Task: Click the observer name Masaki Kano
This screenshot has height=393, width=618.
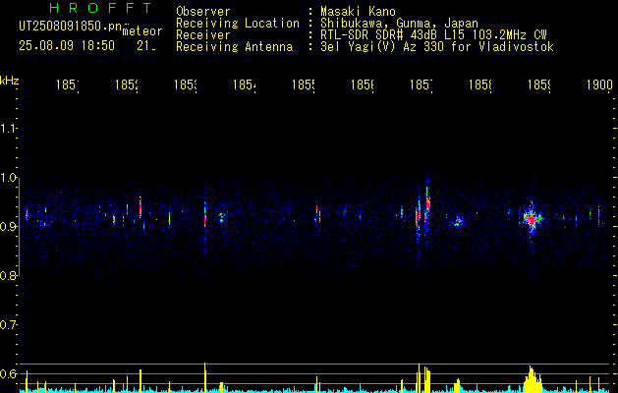Action: 358,12
